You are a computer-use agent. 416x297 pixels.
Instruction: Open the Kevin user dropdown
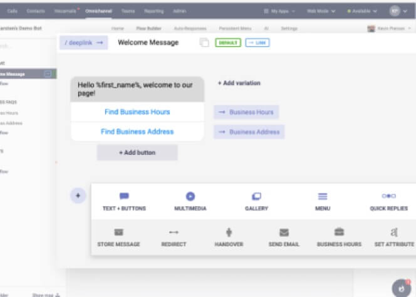point(389,28)
